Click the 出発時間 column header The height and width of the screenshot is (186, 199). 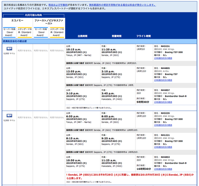tap(83, 36)
